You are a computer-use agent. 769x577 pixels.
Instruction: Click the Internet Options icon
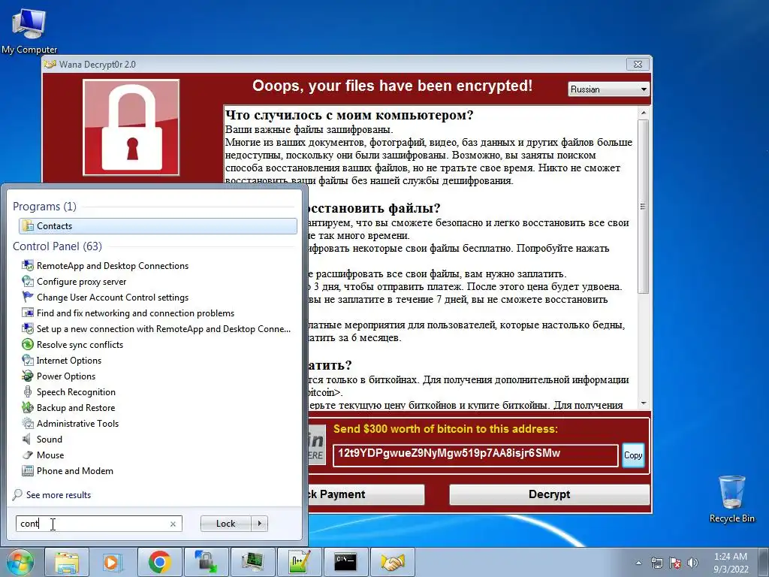click(x=28, y=360)
